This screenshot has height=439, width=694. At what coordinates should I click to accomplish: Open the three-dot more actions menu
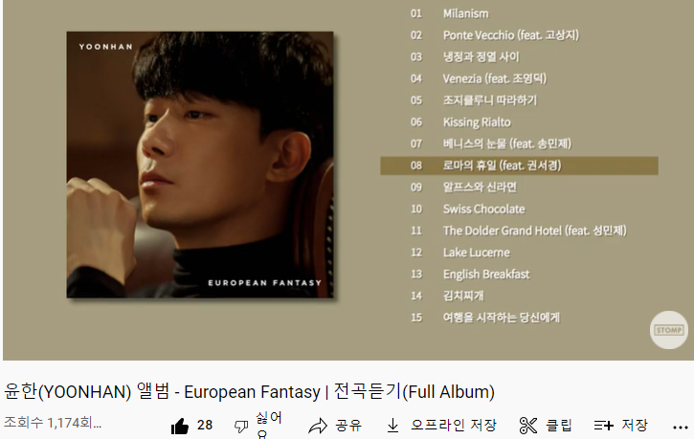pos(681,428)
